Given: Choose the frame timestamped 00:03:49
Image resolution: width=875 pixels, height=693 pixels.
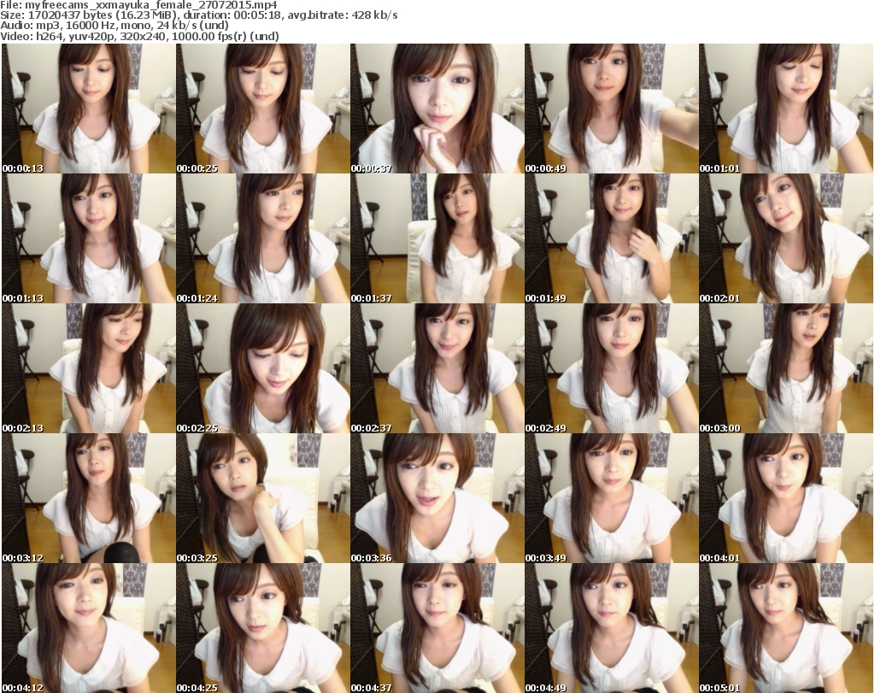Looking at the screenshot, I should click(612, 498).
